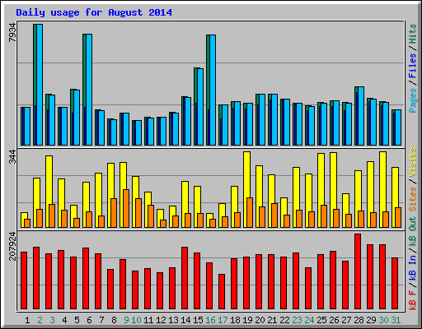
Task: Click day 20 on the axis
Action: click(260, 320)
